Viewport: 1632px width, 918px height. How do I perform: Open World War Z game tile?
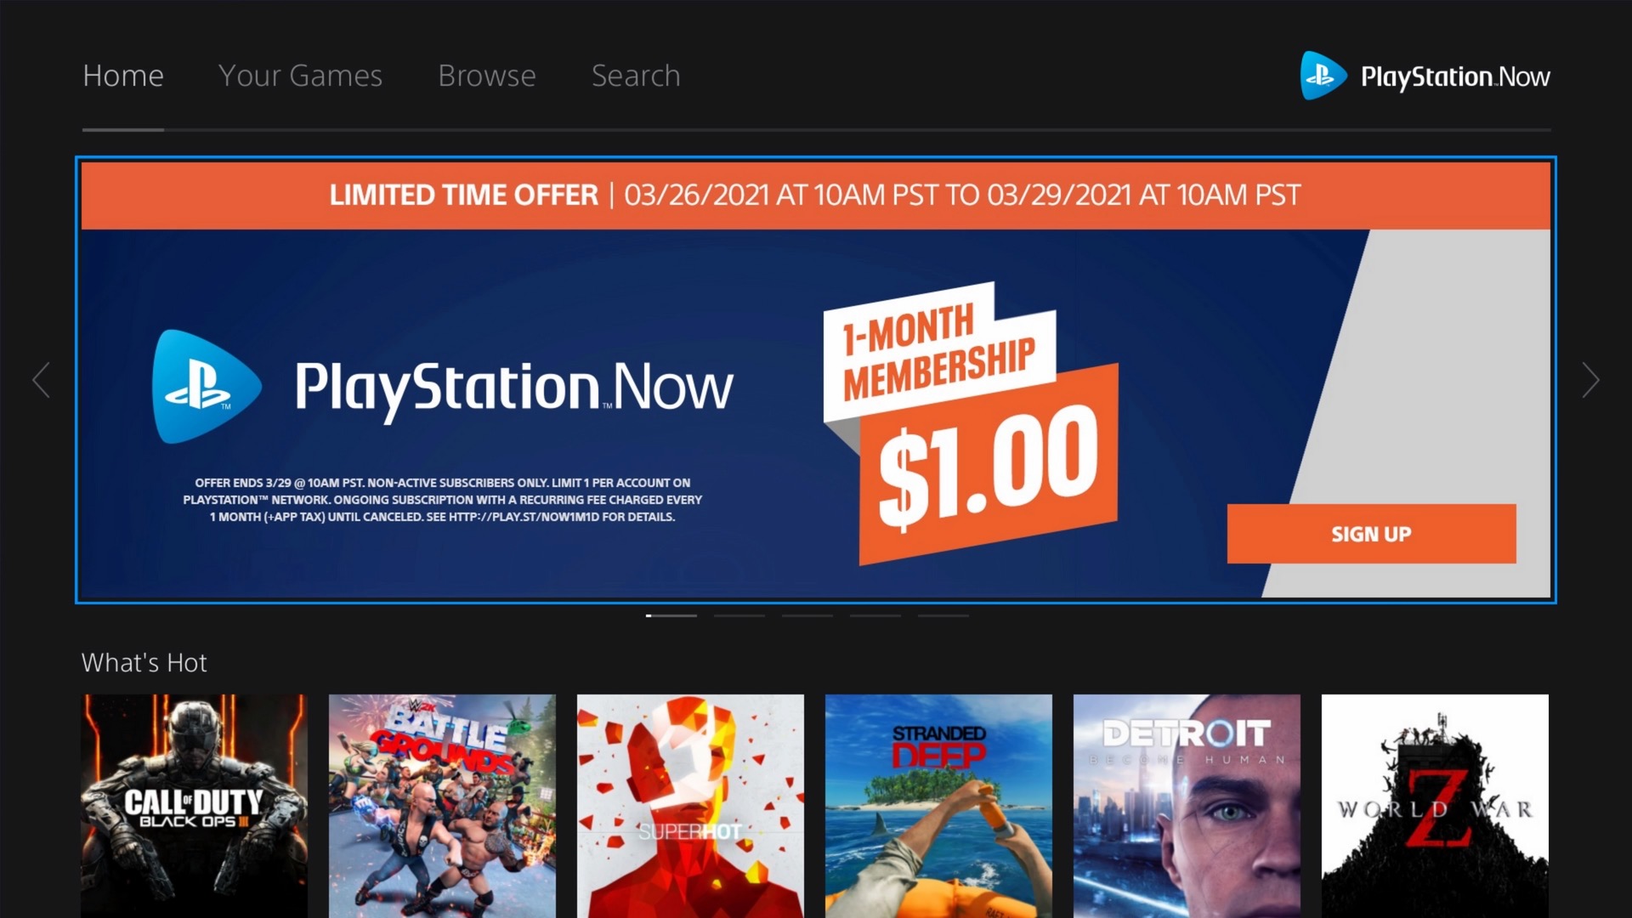point(1435,806)
